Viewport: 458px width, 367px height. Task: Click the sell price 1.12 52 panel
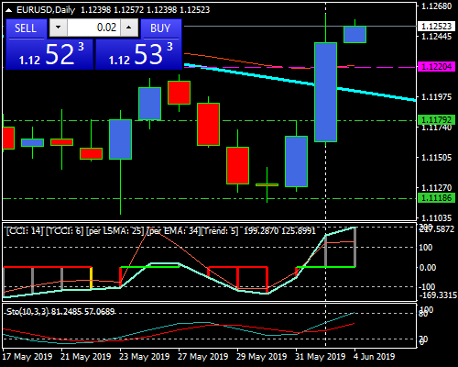49,54
